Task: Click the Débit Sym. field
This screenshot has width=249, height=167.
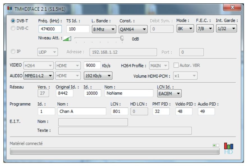Action: tap(162, 29)
